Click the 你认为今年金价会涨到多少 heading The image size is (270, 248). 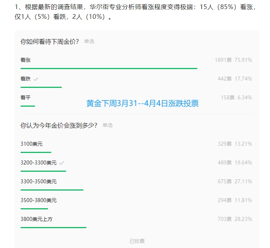coord(59,125)
